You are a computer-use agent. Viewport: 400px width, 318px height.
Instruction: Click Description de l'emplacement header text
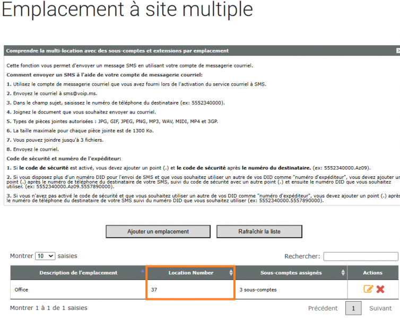(x=79, y=272)
